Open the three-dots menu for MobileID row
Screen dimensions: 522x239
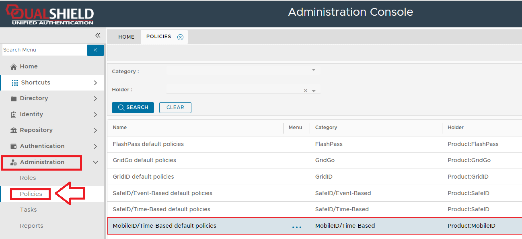coord(296,227)
